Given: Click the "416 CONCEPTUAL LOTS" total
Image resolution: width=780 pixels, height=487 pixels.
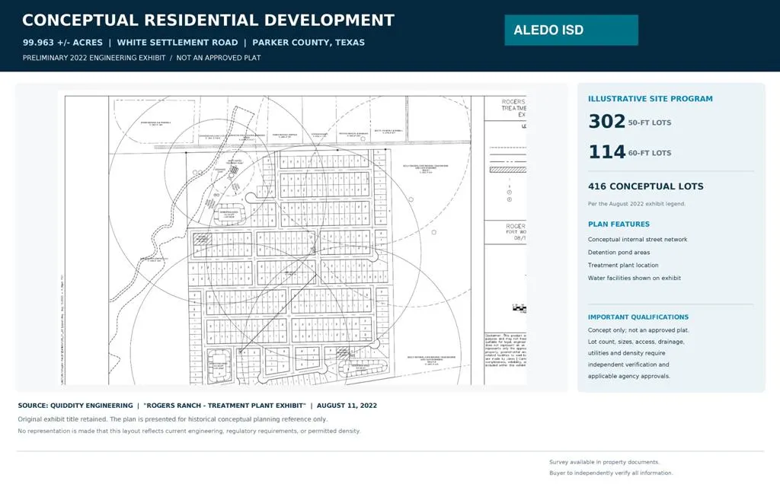Looking at the screenshot, I should (646, 186).
